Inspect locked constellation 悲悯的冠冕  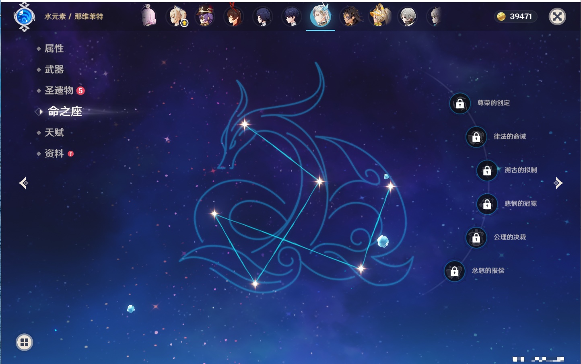(x=487, y=204)
